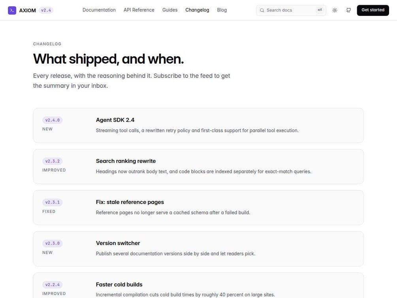This screenshot has width=397, height=298.
Task: Open Fix: stale reference pages entry
Action: click(198, 207)
